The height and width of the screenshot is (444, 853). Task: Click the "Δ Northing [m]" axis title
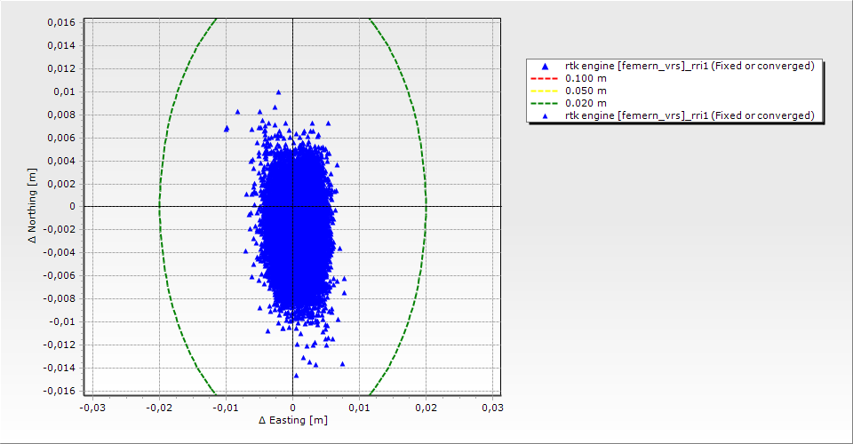32,207
